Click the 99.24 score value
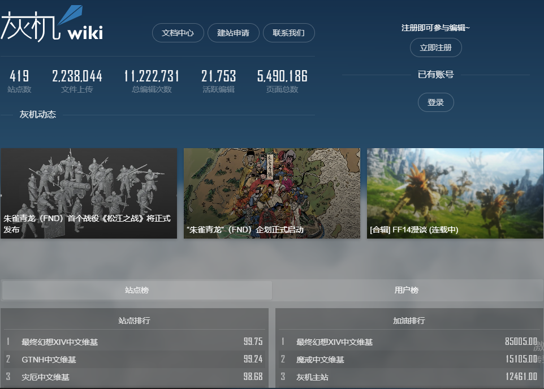 click(253, 359)
